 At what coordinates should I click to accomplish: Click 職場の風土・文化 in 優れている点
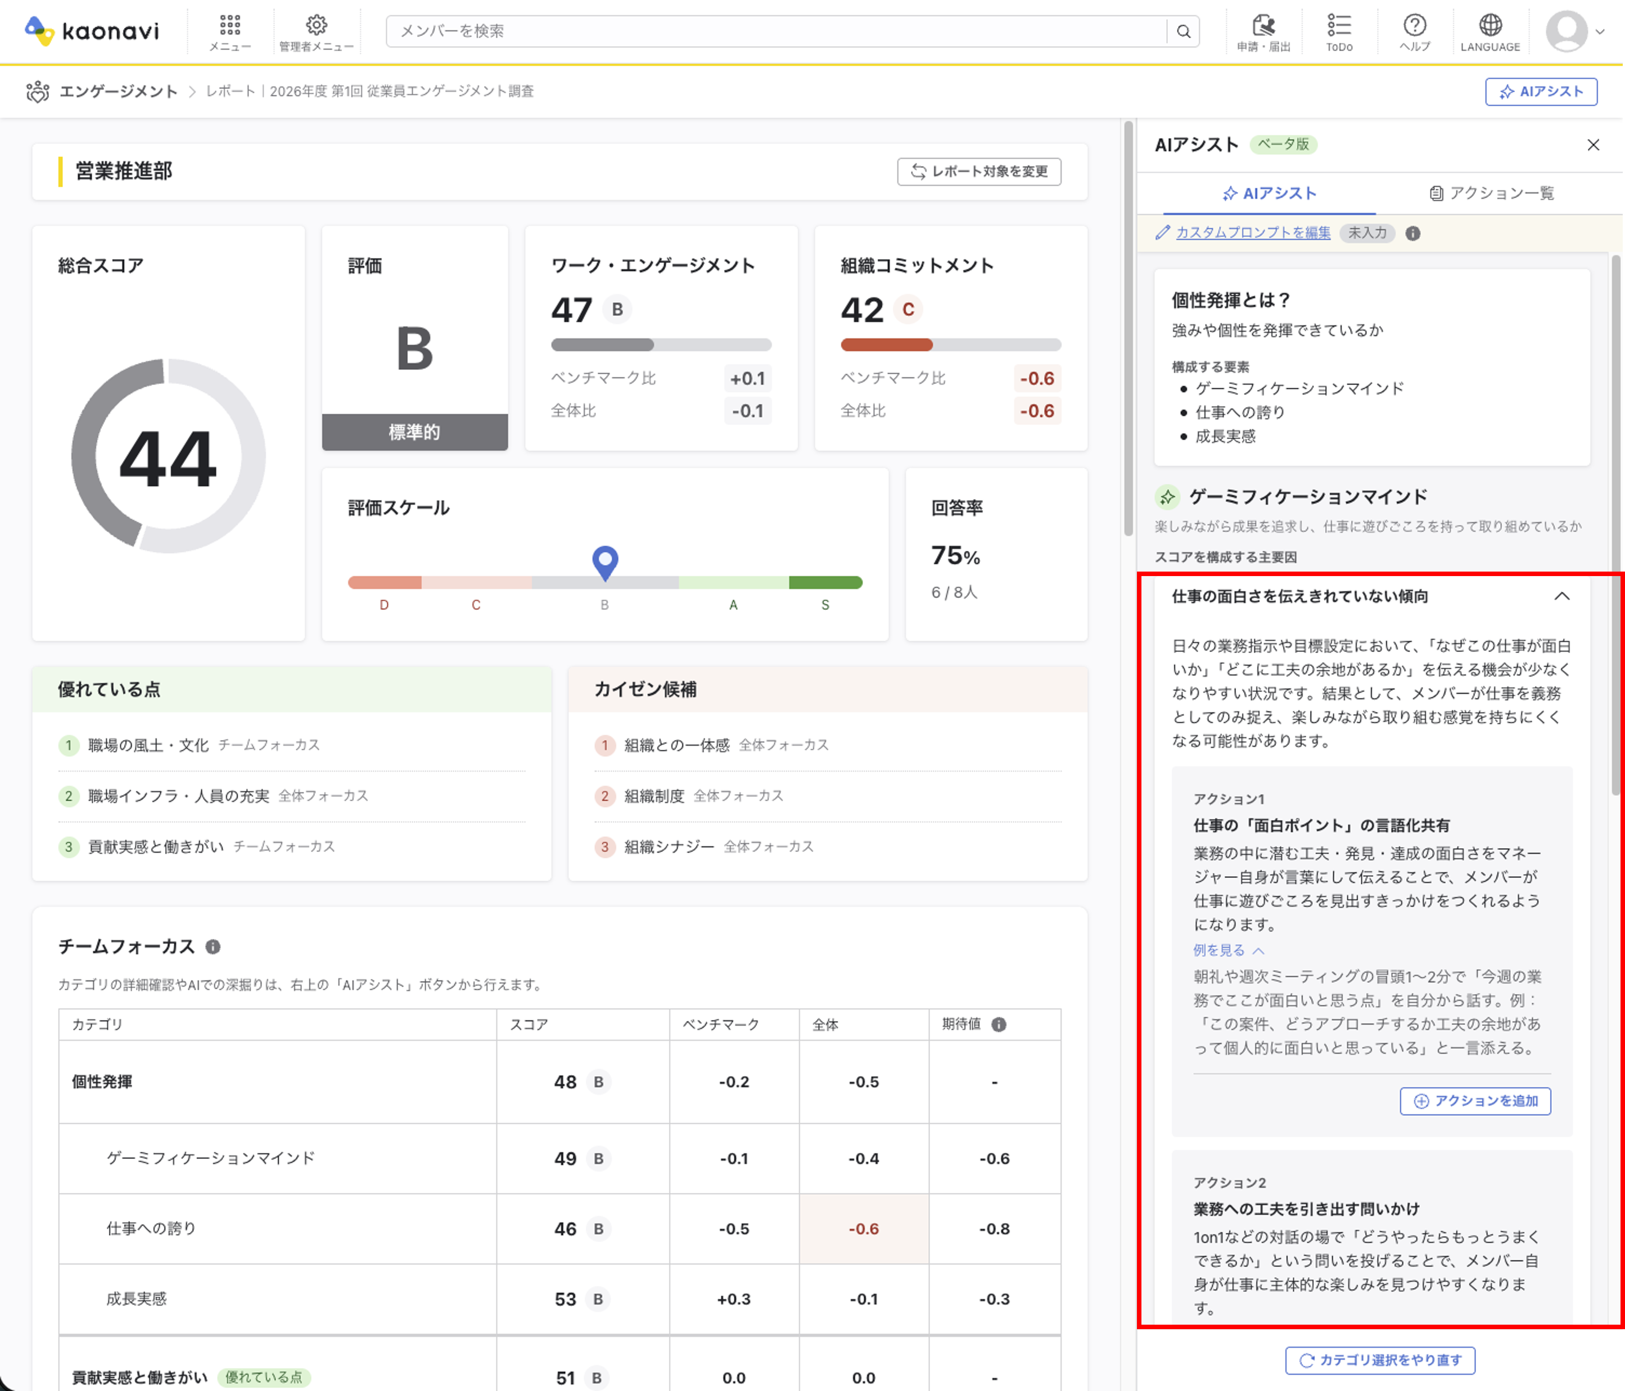[x=148, y=746]
